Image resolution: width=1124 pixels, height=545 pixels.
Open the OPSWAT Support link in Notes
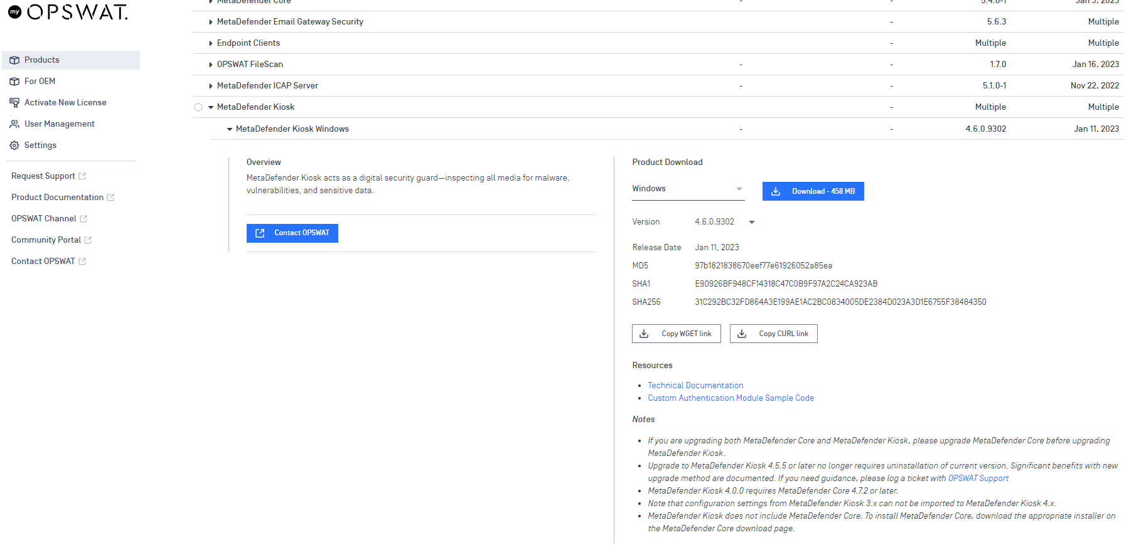[x=978, y=479]
